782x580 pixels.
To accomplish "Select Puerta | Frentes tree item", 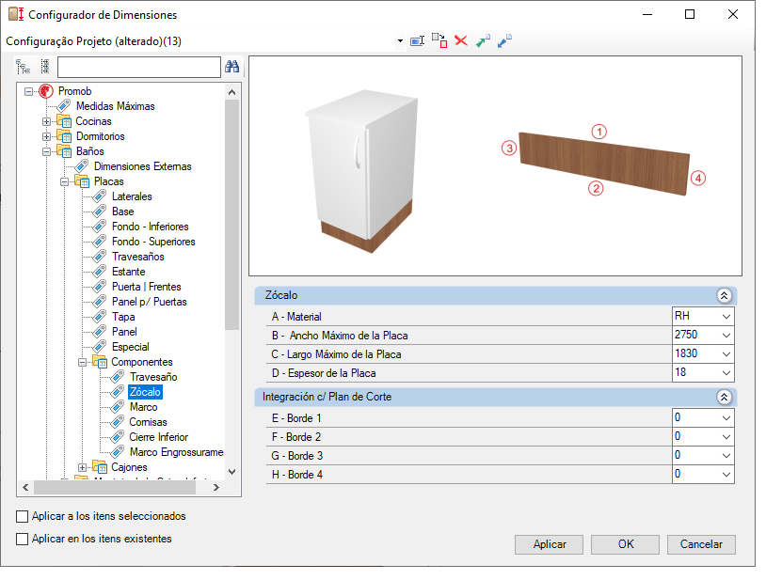I will tap(147, 287).
